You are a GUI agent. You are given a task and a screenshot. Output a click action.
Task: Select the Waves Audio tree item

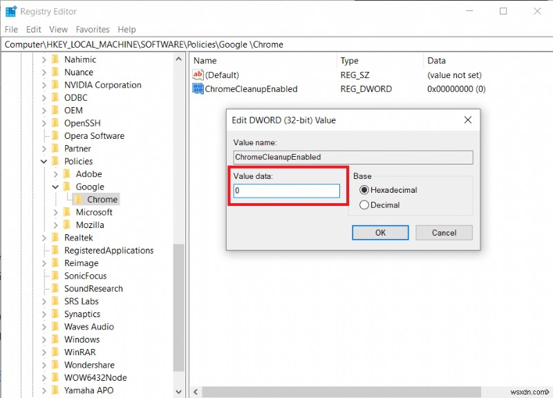[89, 326]
